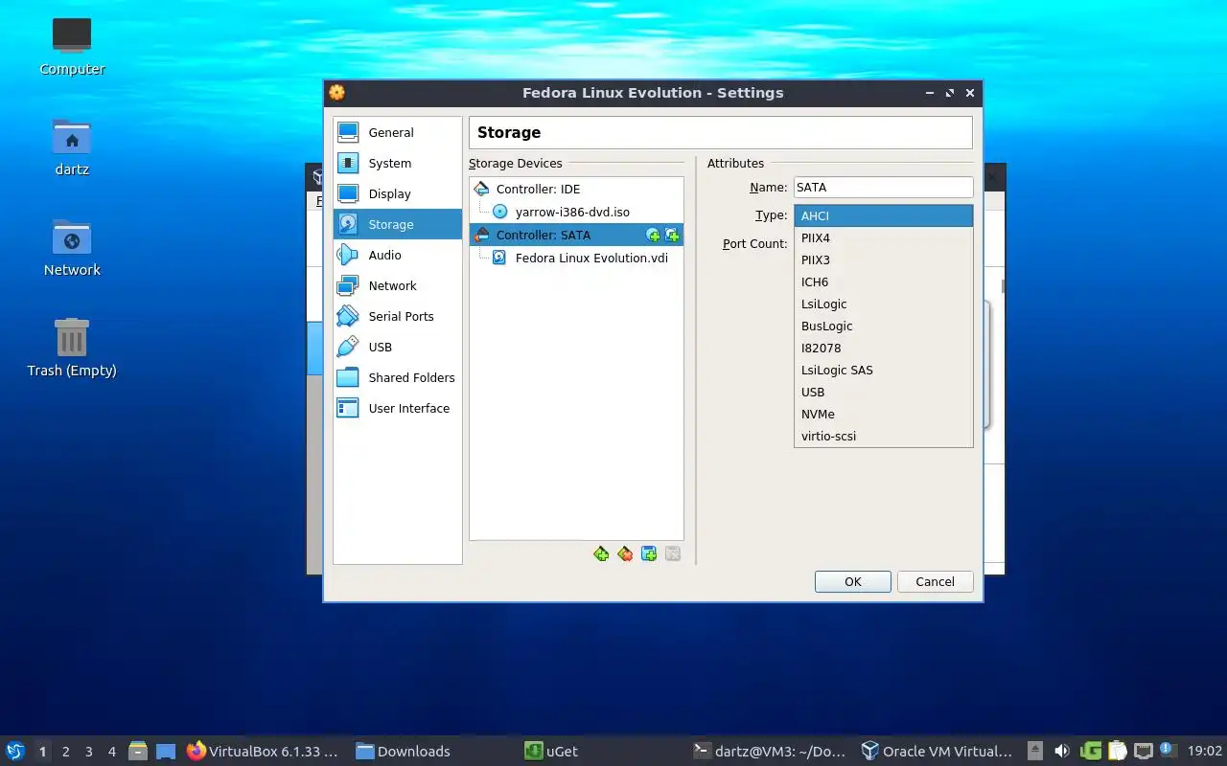The width and height of the screenshot is (1227, 766).
Task: Click the show desktop panel icon
Action: (x=166, y=752)
